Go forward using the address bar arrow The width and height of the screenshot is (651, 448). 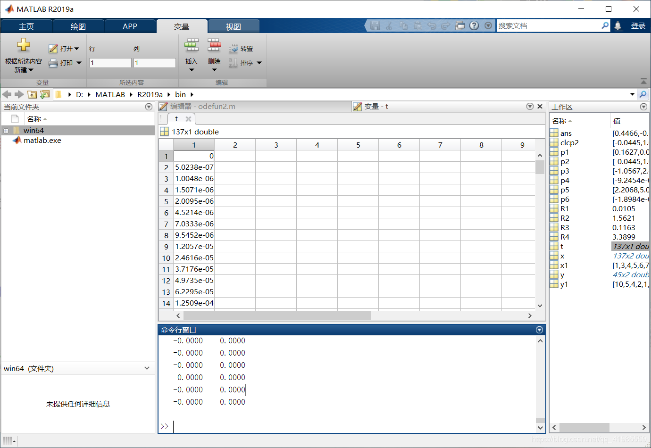click(19, 94)
